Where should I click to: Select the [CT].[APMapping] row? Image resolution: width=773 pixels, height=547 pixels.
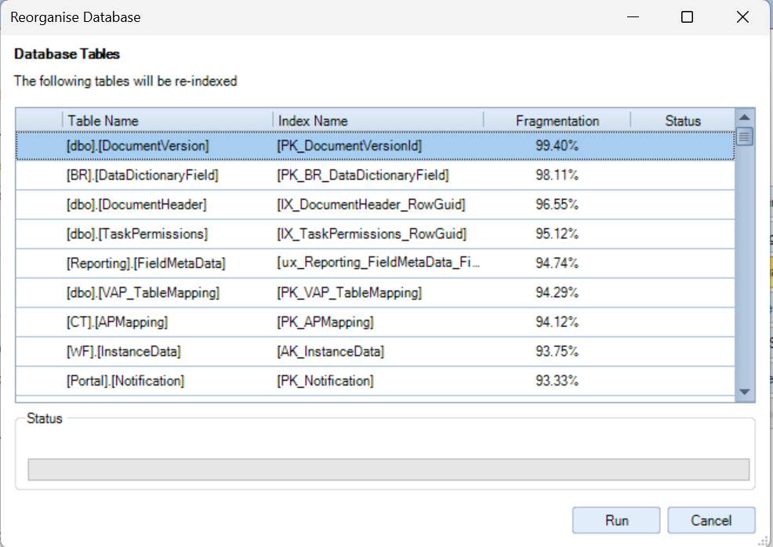117,322
